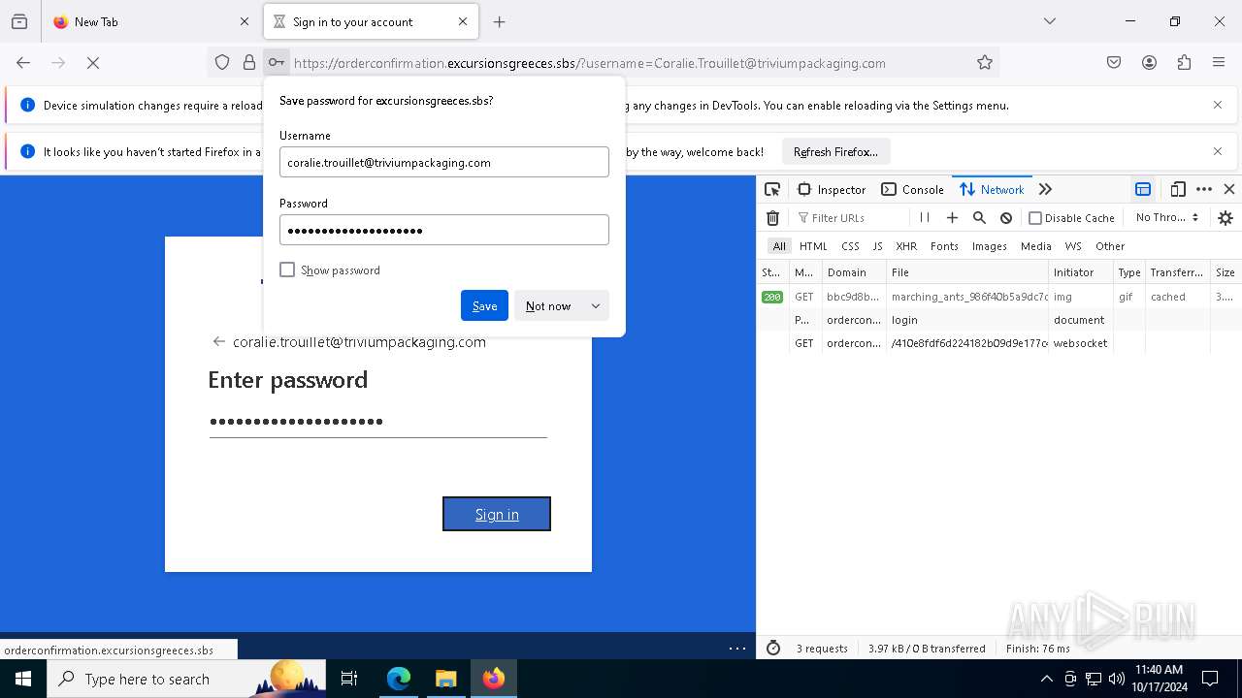This screenshot has height=698, width=1242.
Task: Open the Firefox account icon
Action: point(1149,63)
